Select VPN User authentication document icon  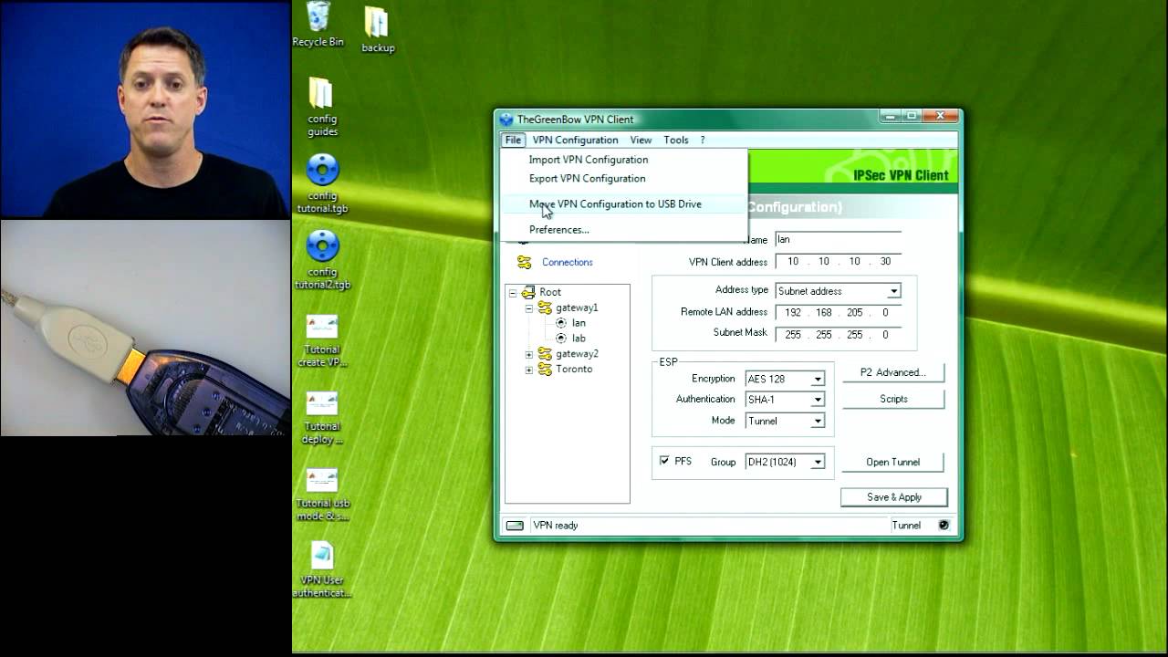point(322,569)
